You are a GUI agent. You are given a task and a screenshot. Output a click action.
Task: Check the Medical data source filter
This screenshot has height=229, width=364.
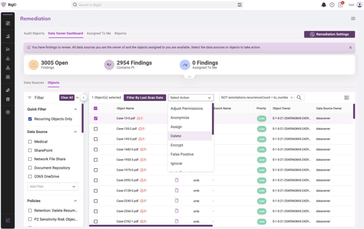coord(30,142)
